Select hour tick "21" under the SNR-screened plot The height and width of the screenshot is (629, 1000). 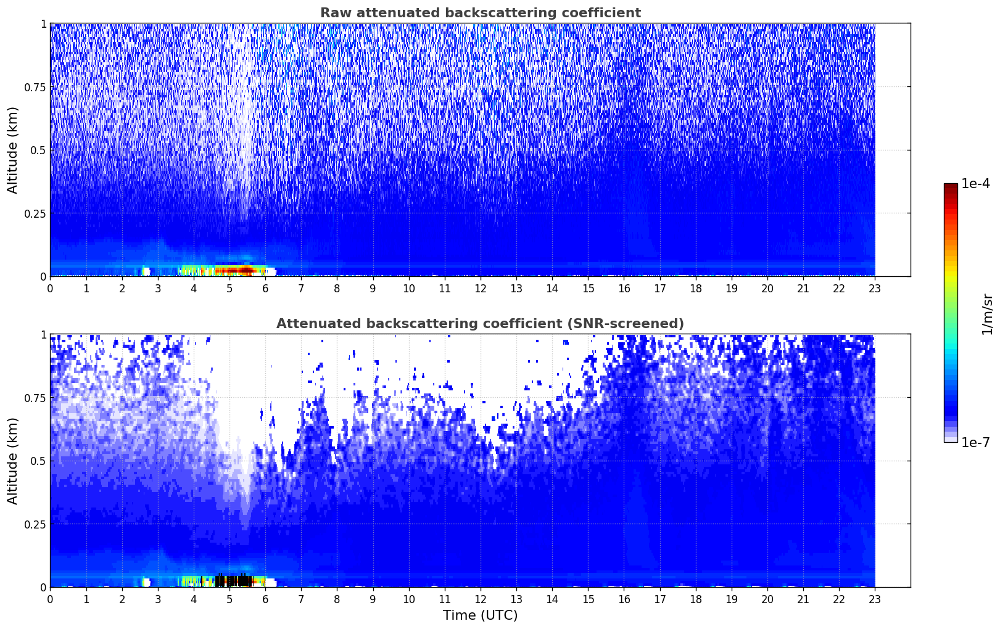[803, 599]
